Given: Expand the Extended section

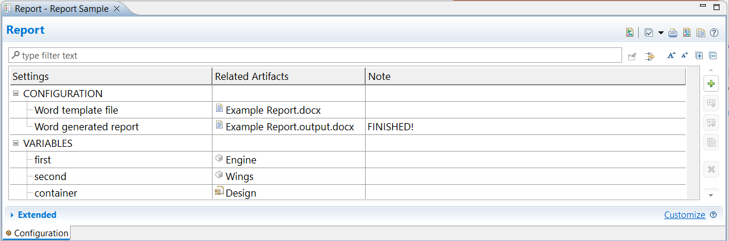Looking at the screenshot, I should (x=12, y=215).
